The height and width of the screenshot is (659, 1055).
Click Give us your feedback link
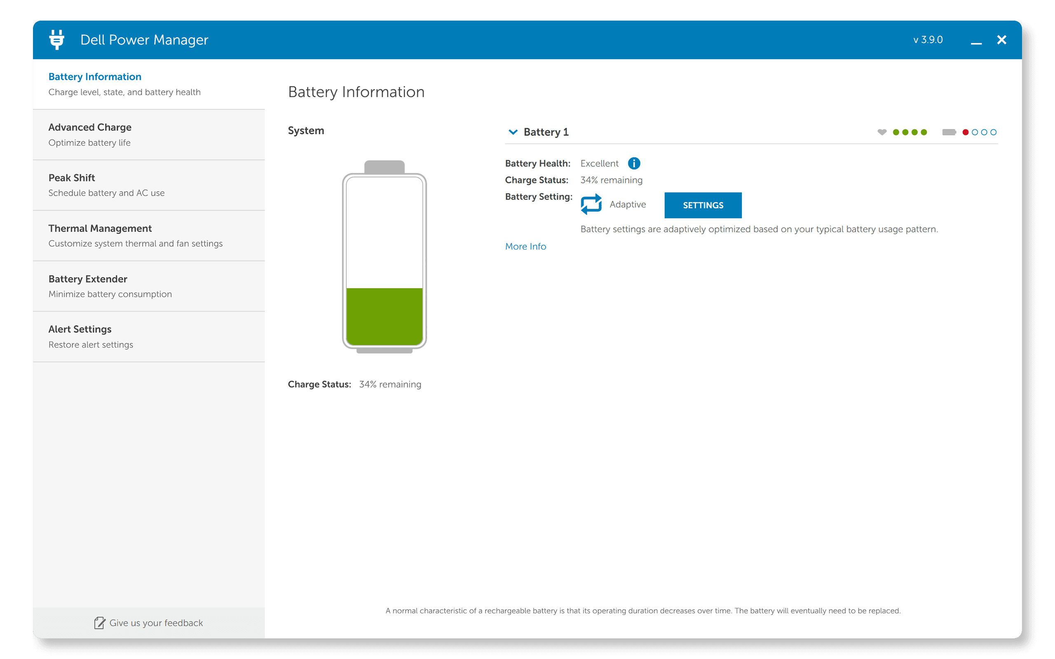156,623
